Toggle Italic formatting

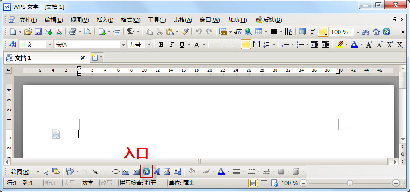(x=171, y=45)
